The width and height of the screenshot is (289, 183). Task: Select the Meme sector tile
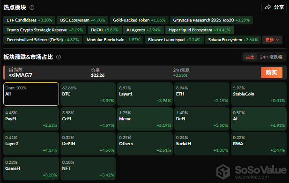[145, 119]
